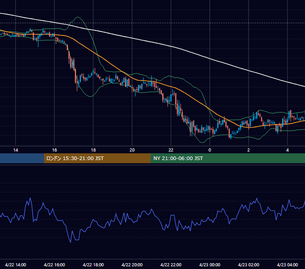Click the 4/23 02:00 date label

click(x=248, y=265)
